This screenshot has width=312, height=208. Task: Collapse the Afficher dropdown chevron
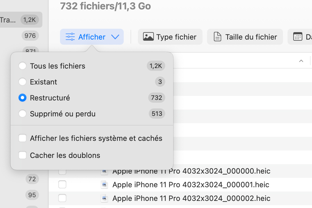(115, 37)
